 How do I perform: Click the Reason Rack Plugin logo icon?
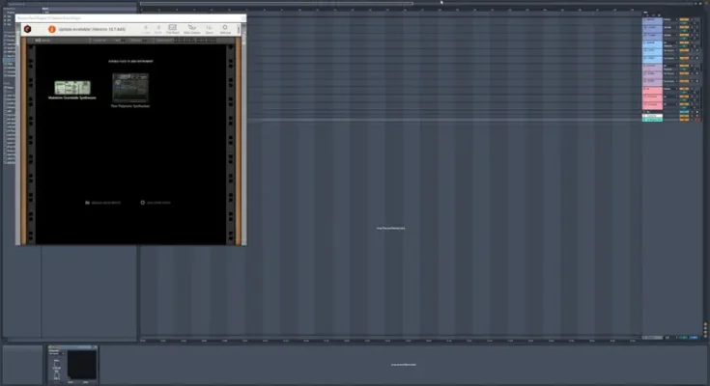point(29,29)
